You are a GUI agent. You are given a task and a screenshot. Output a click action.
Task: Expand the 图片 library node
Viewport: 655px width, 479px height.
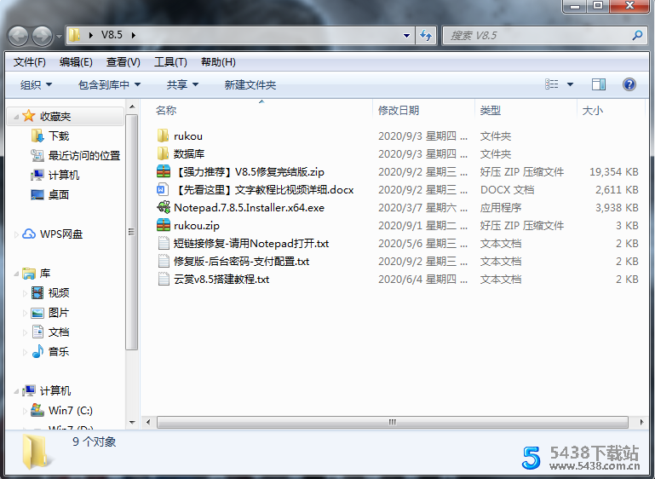(x=25, y=313)
